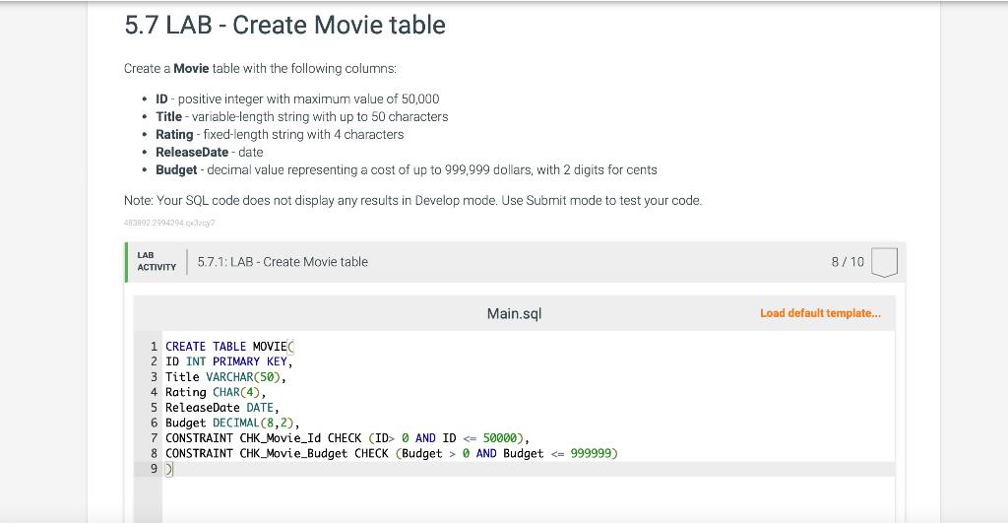This screenshot has height=523, width=1008.
Task: Click the ID bullet requirement text
Action: [x=297, y=99]
